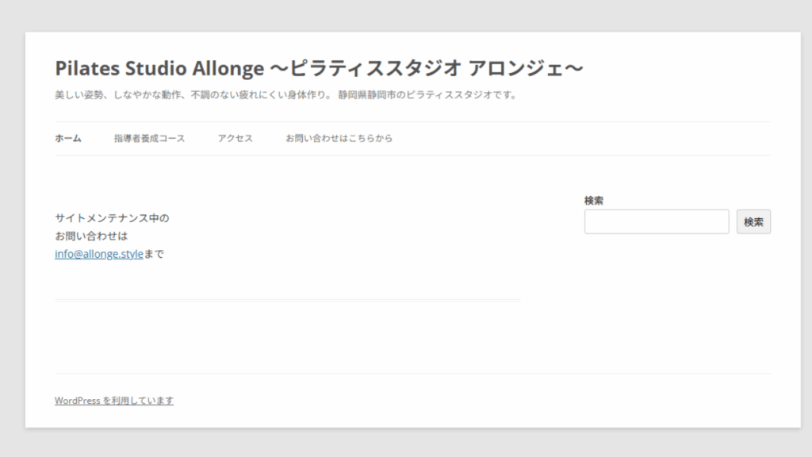
Task: Click the text サイトメンテナンス中の
Action: pos(112,218)
